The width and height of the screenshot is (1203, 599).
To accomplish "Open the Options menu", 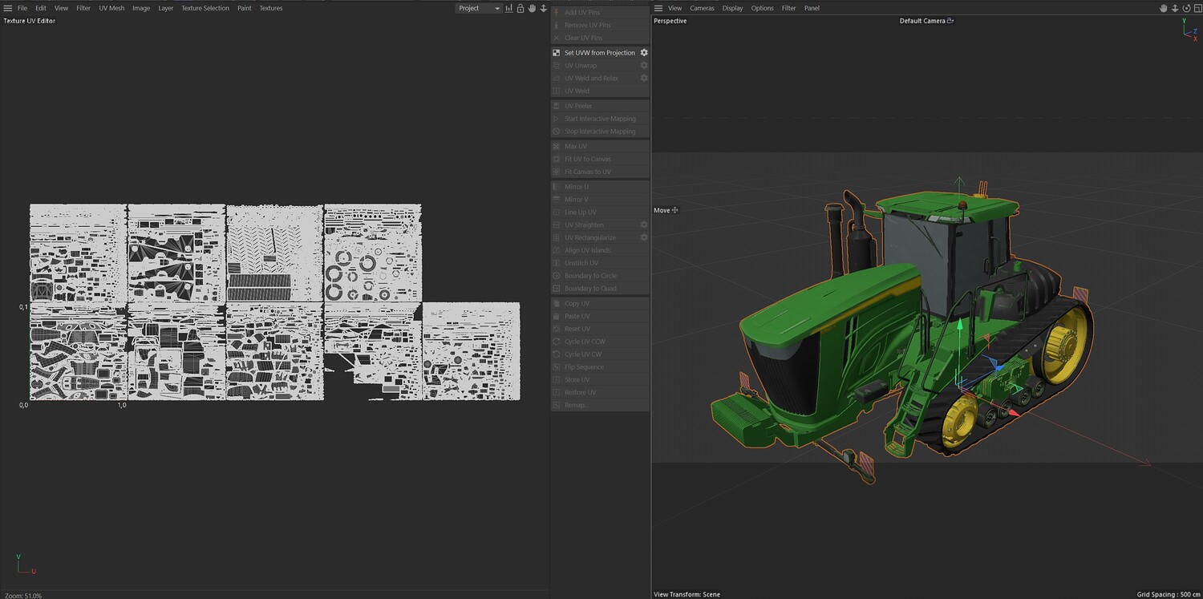I will pyautogui.click(x=763, y=8).
